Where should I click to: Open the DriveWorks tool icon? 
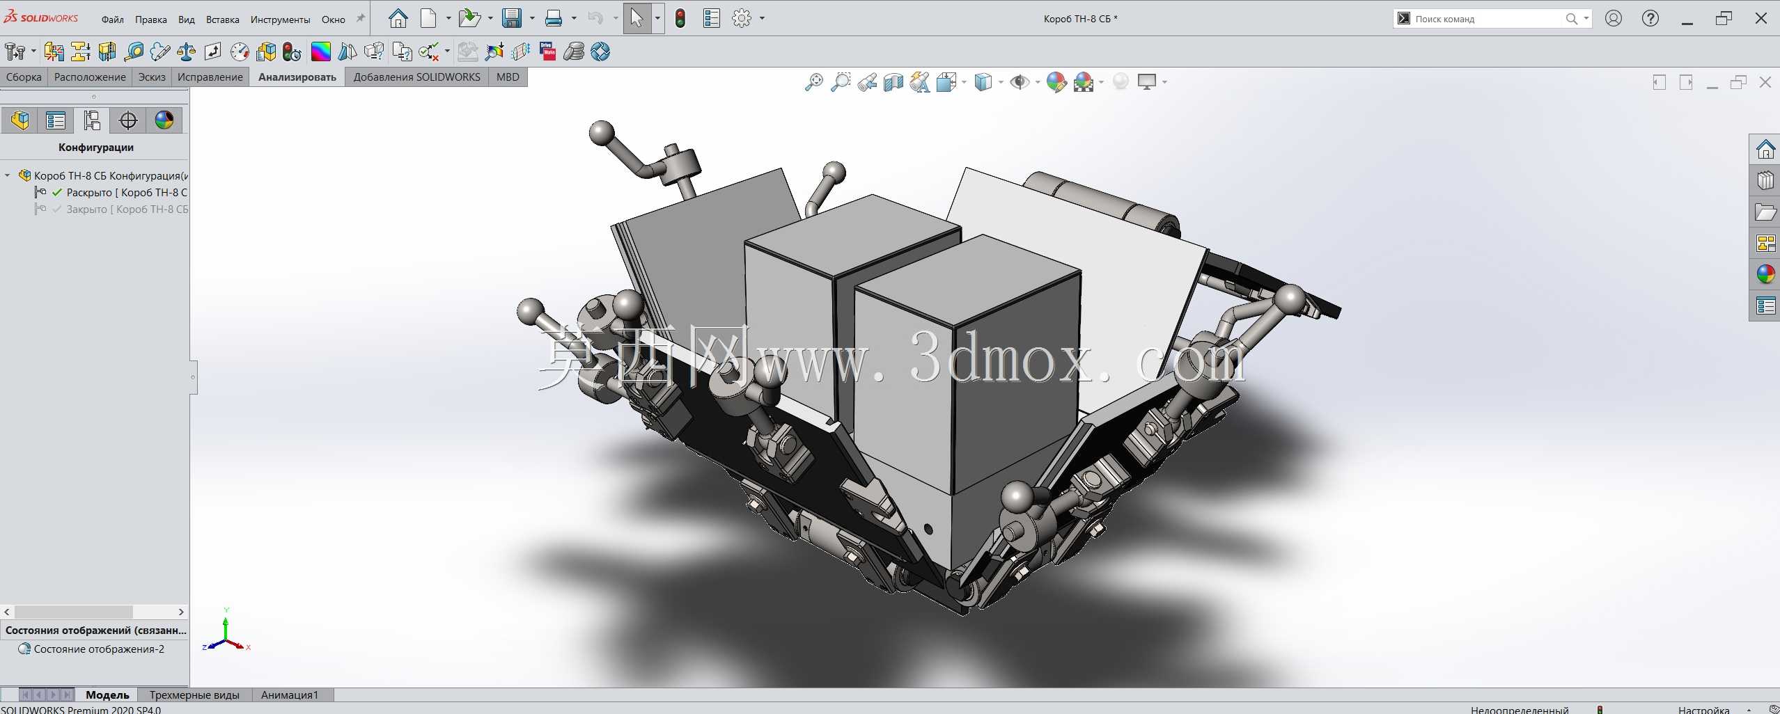pos(547,51)
